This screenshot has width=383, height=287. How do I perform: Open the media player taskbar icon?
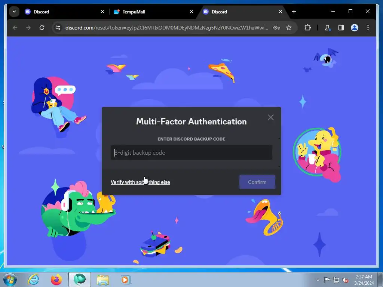coord(126,280)
